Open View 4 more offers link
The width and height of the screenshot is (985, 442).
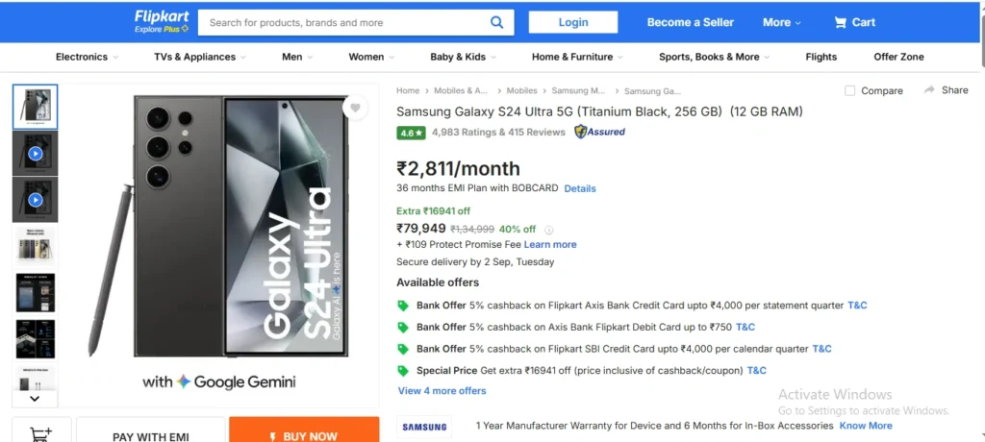click(442, 391)
